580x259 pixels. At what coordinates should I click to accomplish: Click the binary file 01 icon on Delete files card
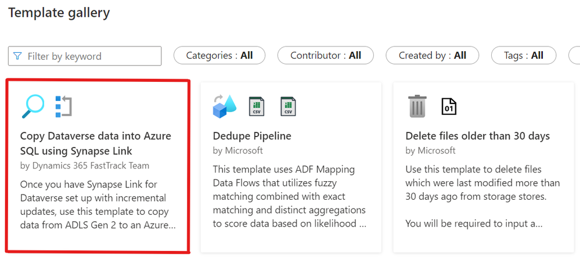(449, 106)
